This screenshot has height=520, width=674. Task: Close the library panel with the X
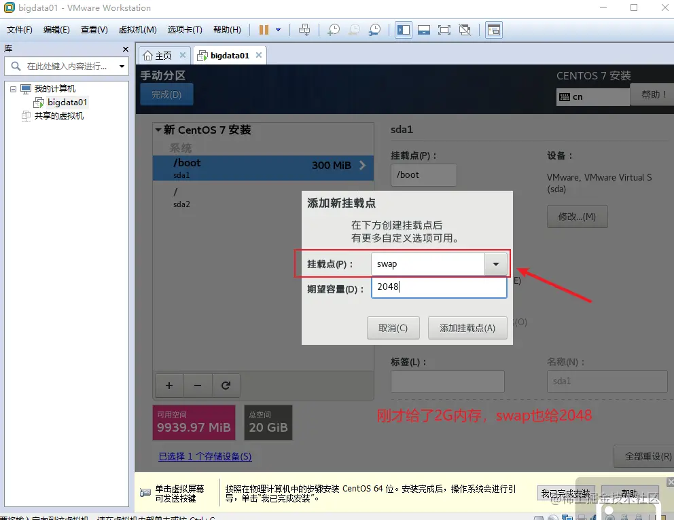coord(126,49)
